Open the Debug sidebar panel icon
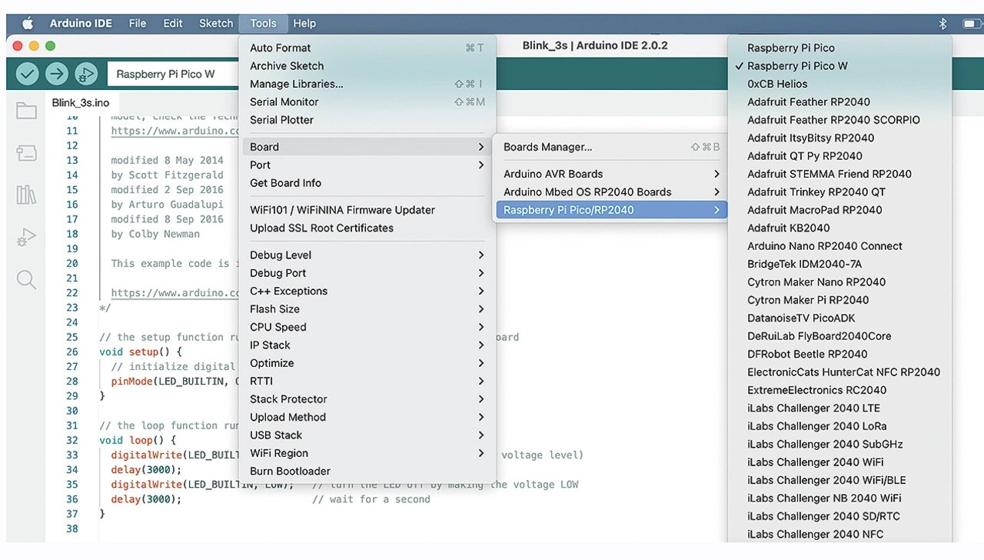The height and width of the screenshot is (560, 984). click(x=26, y=237)
